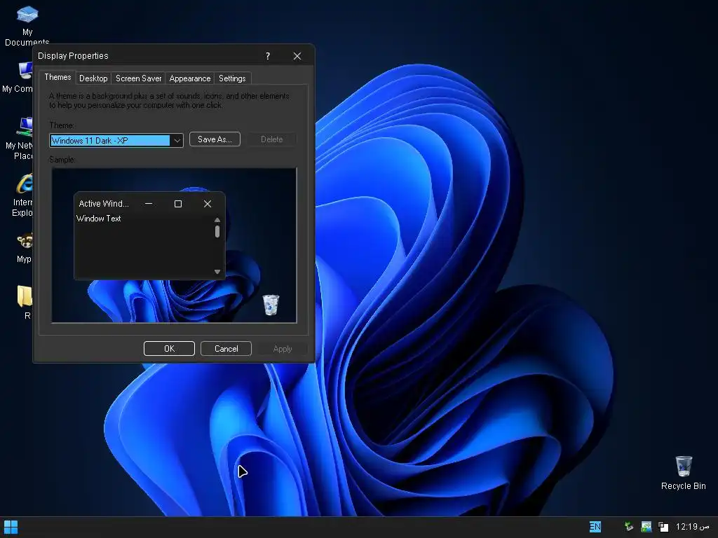Click the Window Text sample label
Image resolution: width=718 pixels, height=538 pixels.
pos(99,219)
